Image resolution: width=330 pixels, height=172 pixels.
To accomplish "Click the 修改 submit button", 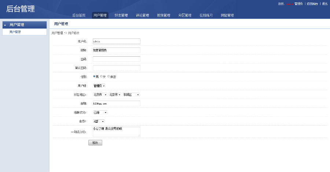I will click(95, 143).
